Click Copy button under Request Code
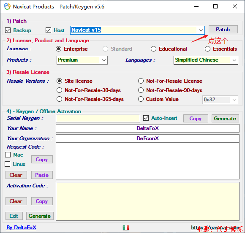Viewport: 245px width, 233px height. (42, 159)
